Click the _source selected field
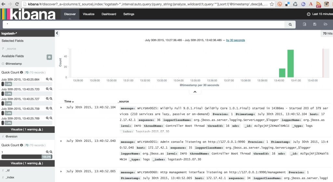This screenshot has height=182, width=333. pos(11,49)
